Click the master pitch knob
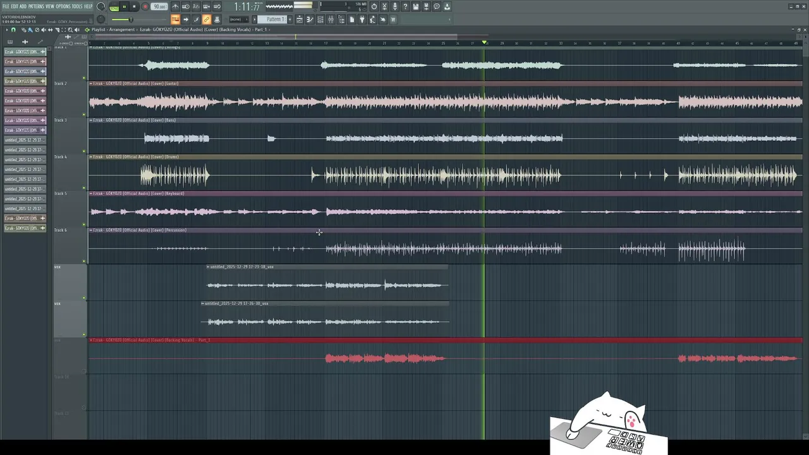Screen dimensions: 809x455 coord(101,20)
